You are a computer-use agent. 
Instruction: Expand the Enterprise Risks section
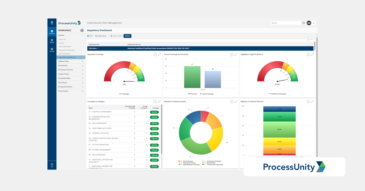click(82, 78)
